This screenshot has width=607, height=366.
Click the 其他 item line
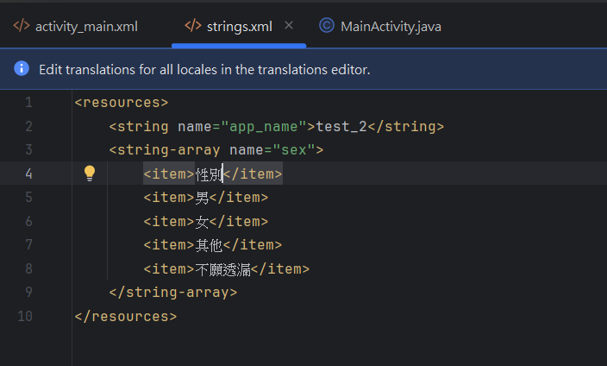(x=210, y=245)
